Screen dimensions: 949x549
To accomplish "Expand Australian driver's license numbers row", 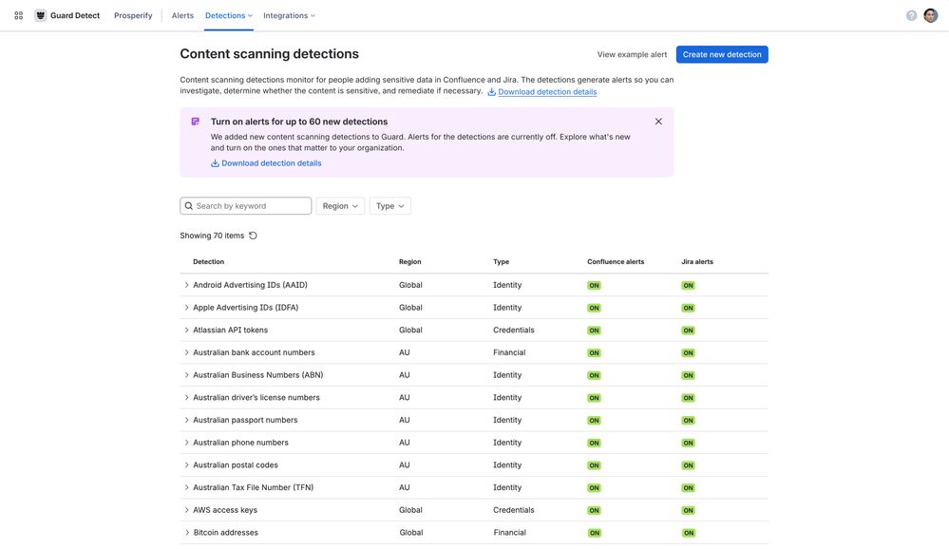I will click(x=186, y=398).
